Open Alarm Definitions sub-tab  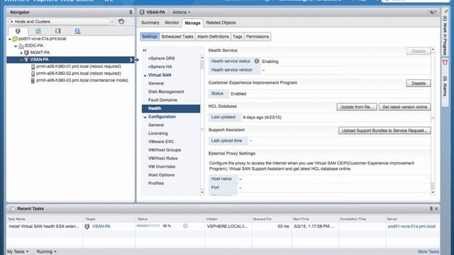(213, 36)
